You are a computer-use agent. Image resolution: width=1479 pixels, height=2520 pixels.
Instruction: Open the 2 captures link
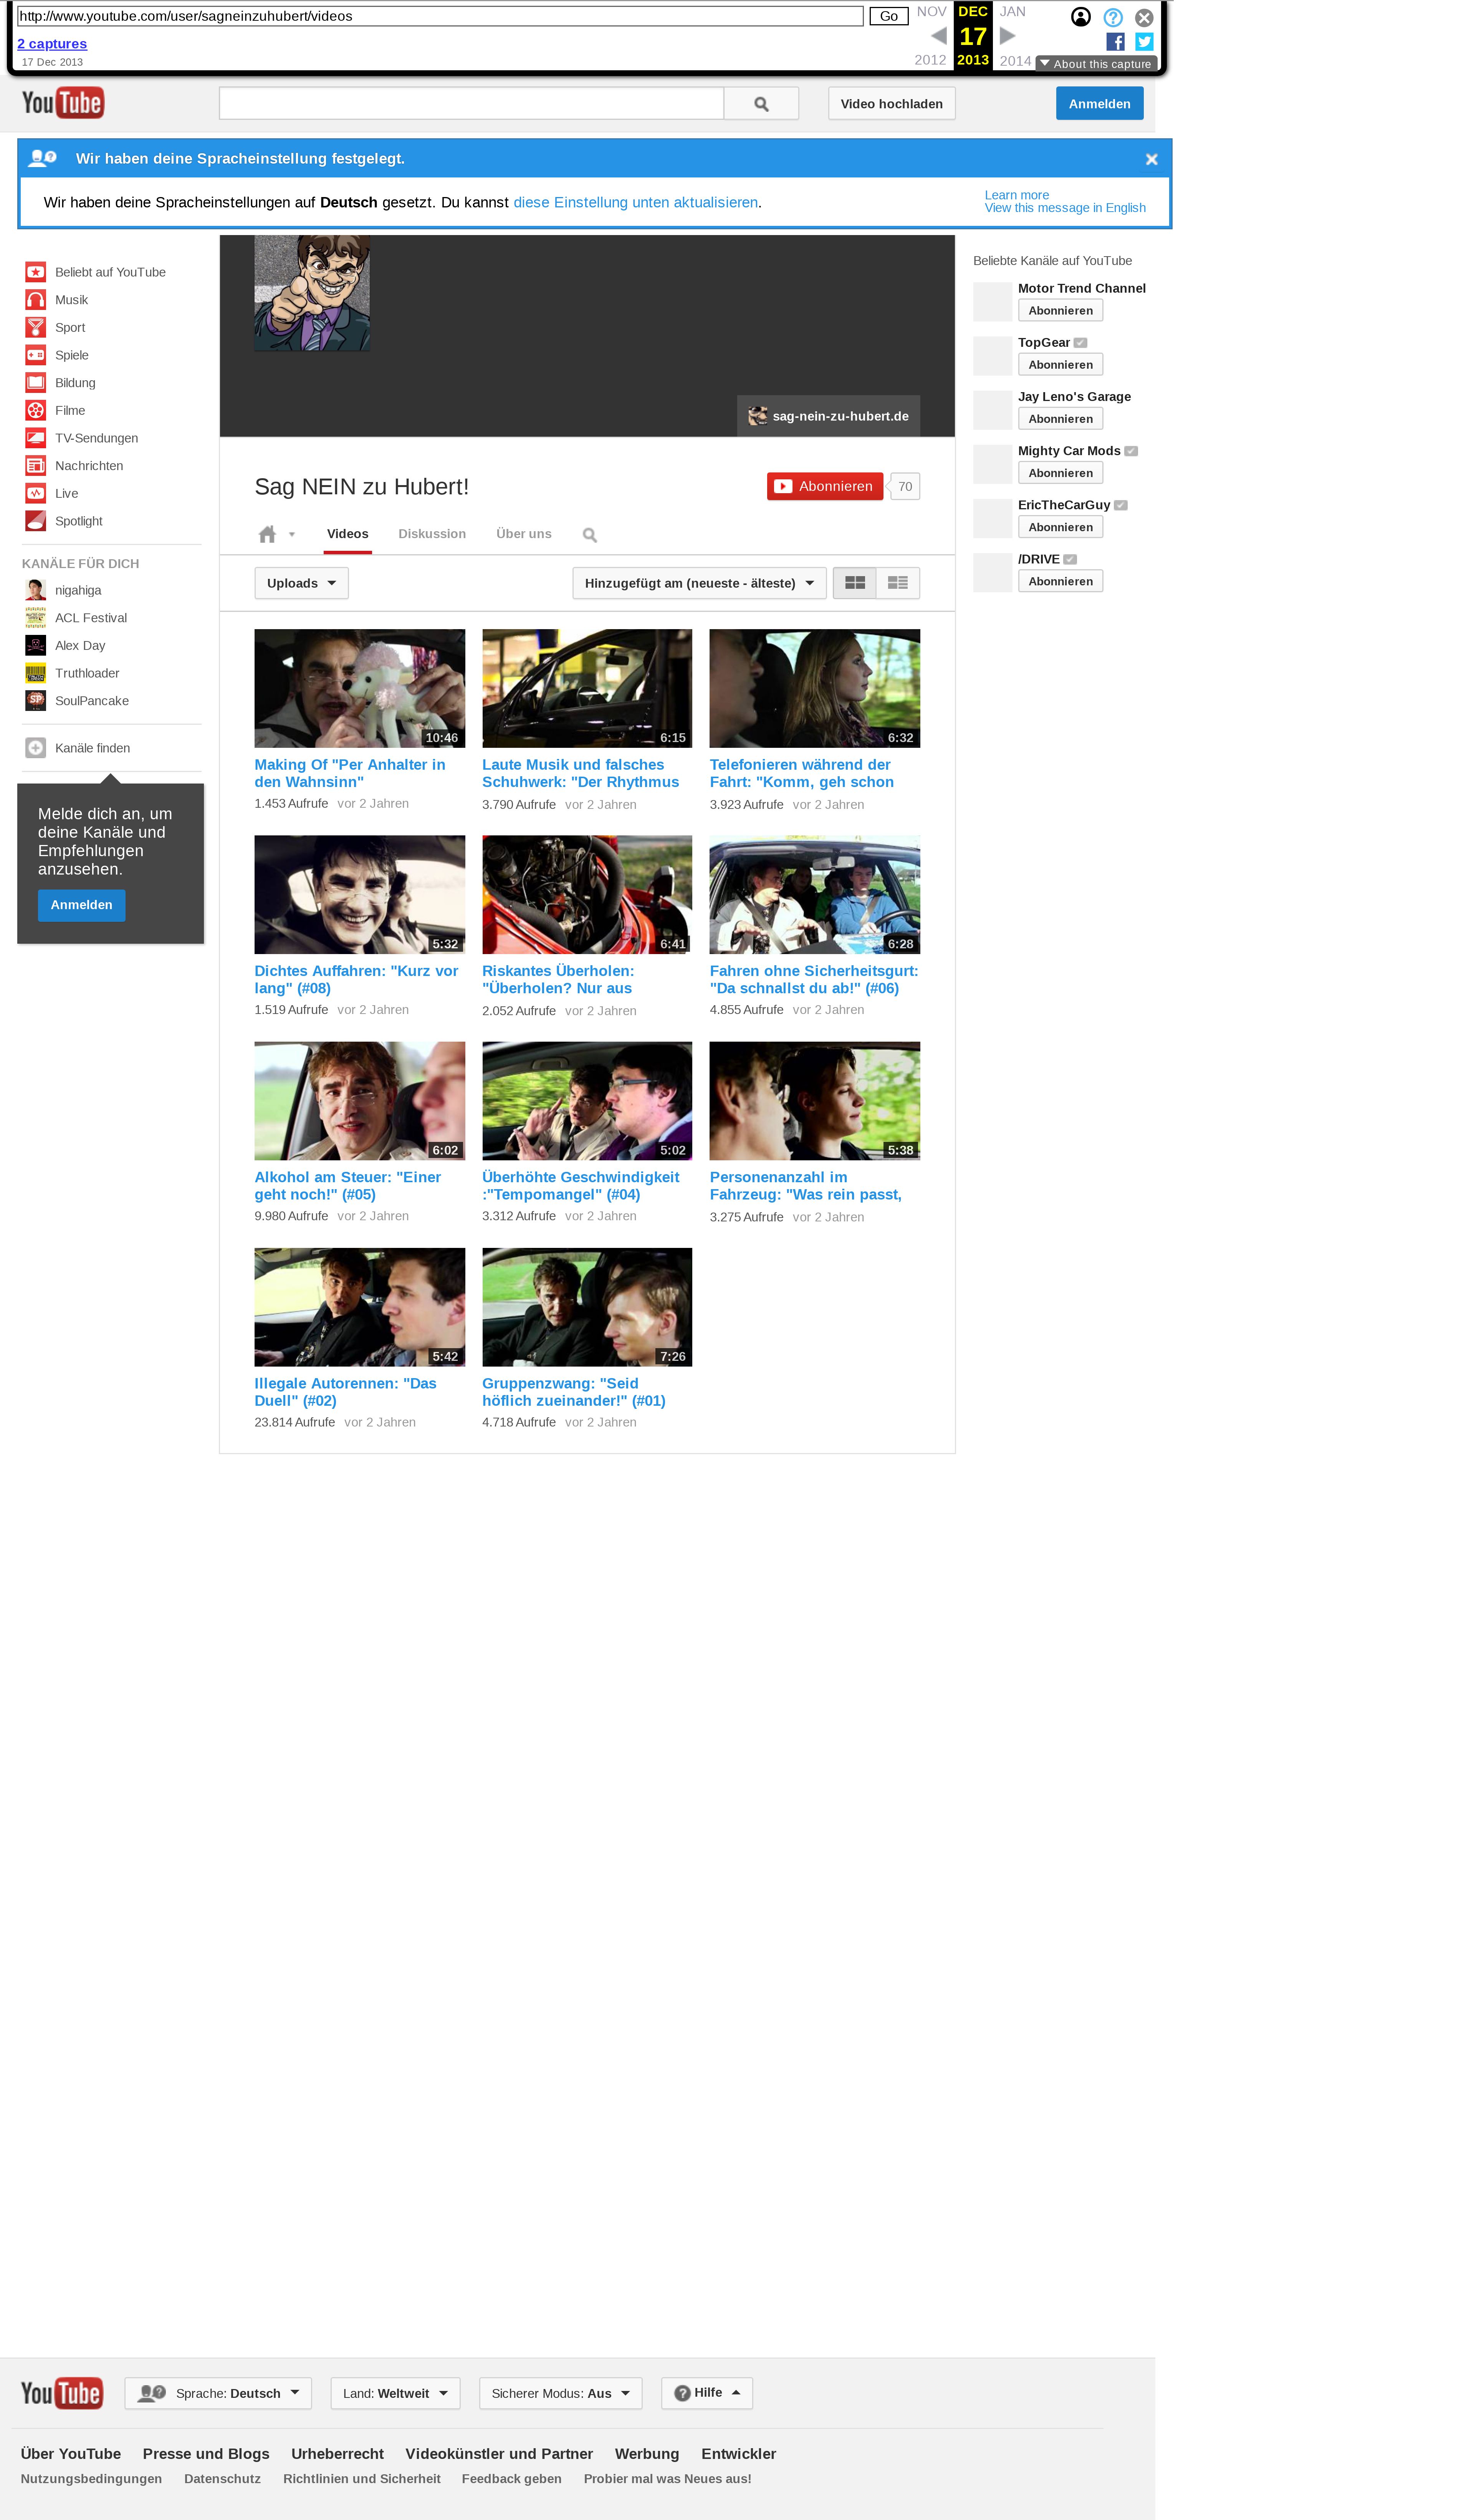(x=52, y=44)
